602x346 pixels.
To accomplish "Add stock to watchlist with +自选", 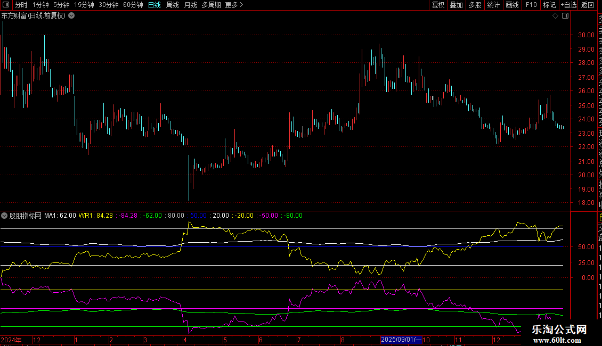I will 568,5.
